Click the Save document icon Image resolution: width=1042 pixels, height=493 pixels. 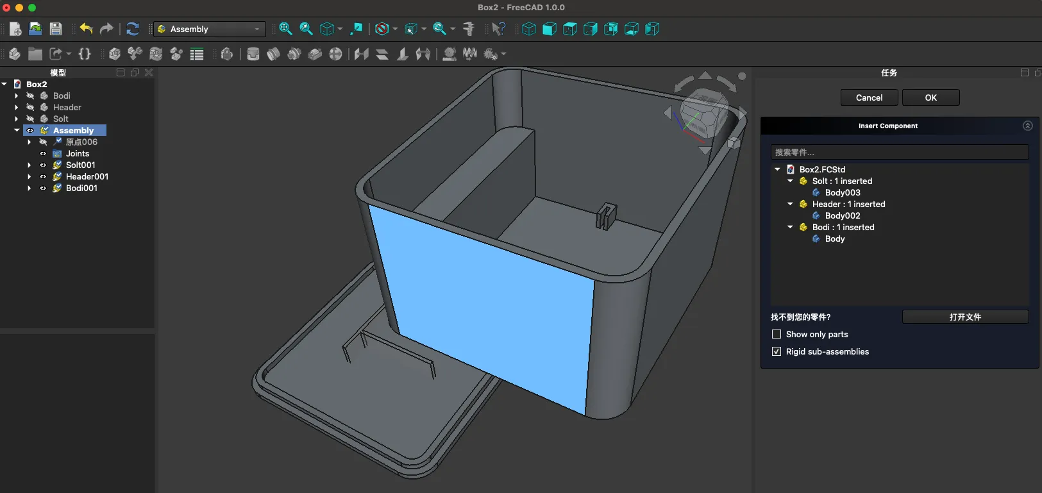click(x=56, y=29)
